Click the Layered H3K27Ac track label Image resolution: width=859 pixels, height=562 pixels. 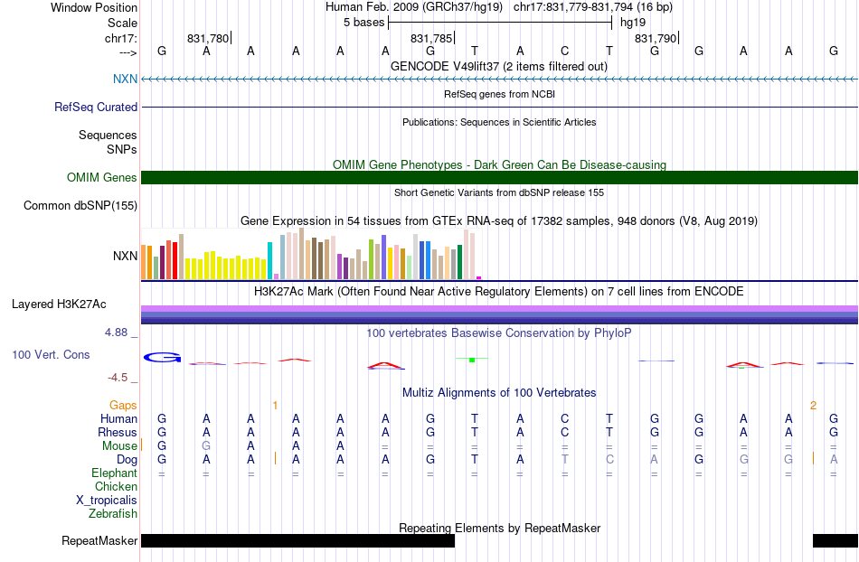pyautogui.click(x=59, y=304)
